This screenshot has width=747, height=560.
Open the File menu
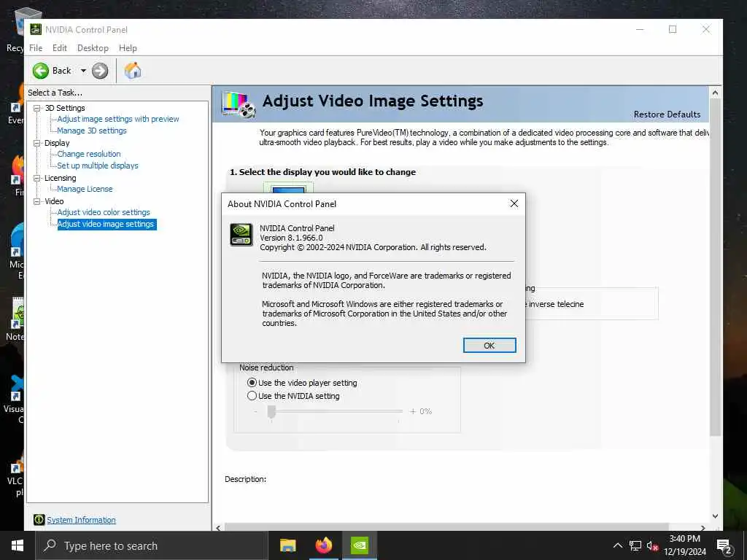[x=36, y=48]
